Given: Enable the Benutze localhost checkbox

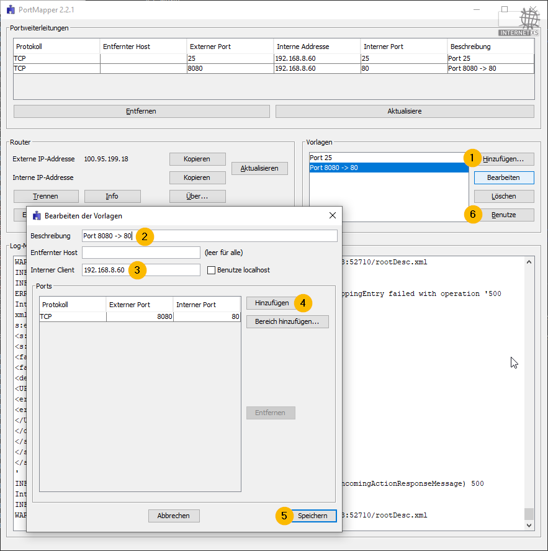Looking at the screenshot, I should [x=211, y=270].
